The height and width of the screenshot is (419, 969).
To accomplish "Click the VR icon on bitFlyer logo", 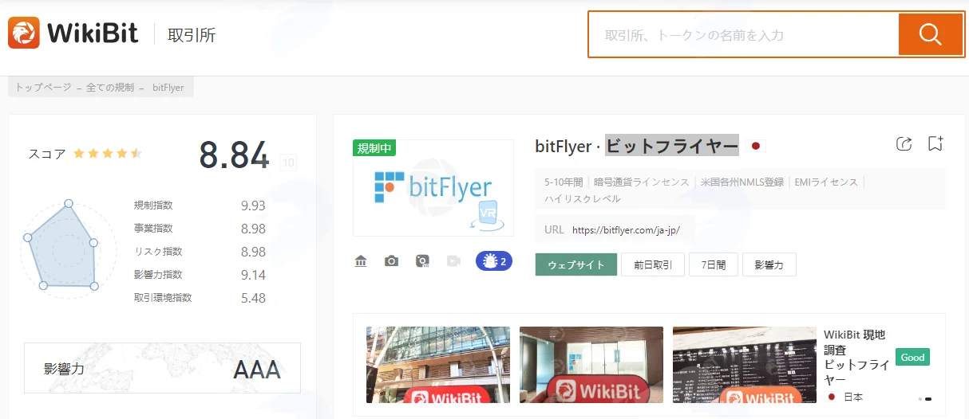I will click(x=487, y=216).
